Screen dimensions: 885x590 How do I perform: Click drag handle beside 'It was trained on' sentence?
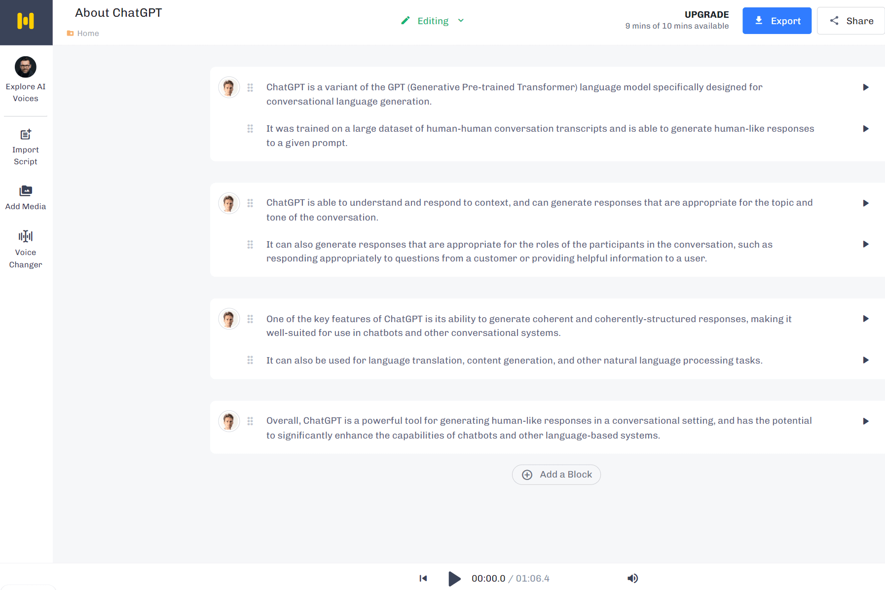(x=250, y=129)
